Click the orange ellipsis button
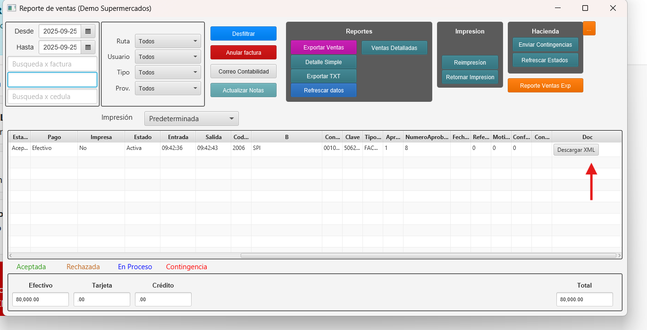Image resolution: width=647 pixels, height=330 pixels. [589, 29]
